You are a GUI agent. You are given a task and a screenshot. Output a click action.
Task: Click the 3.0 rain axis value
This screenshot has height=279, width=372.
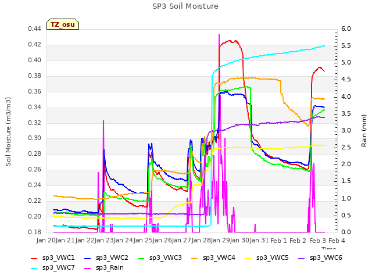[346, 130]
